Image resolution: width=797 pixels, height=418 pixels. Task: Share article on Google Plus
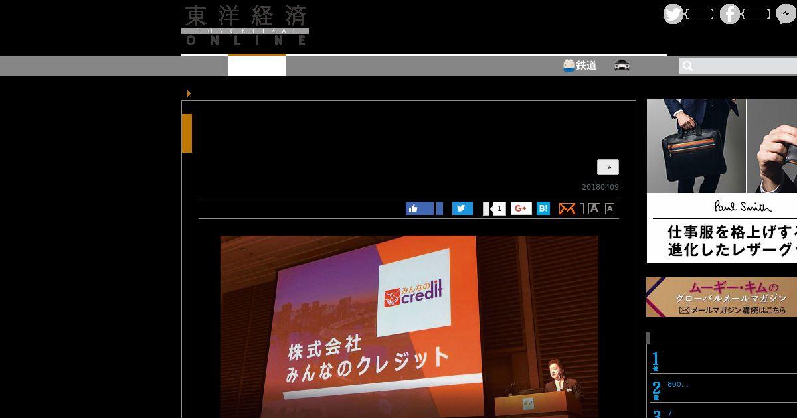(521, 208)
